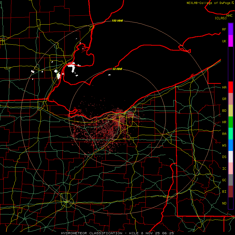235x235 pixels.
Task: Click the BD legend label
Action: point(224,111)
